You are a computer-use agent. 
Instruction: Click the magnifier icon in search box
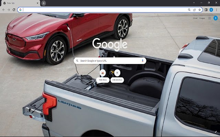(77, 61)
